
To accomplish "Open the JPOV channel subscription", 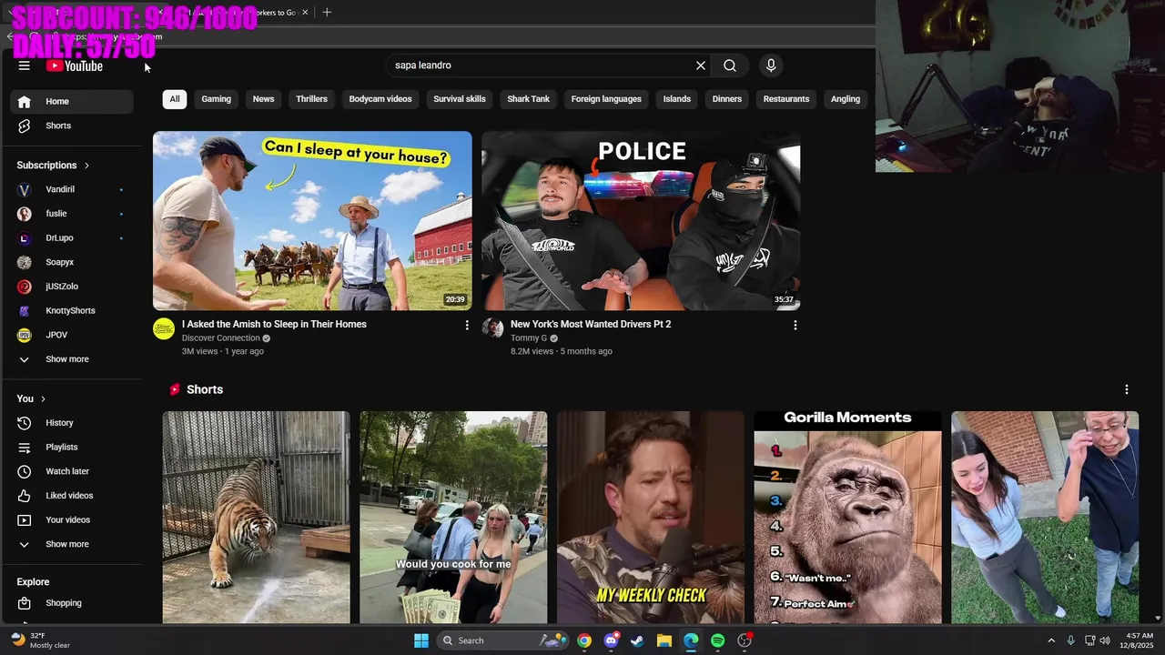I will coord(72,335).
